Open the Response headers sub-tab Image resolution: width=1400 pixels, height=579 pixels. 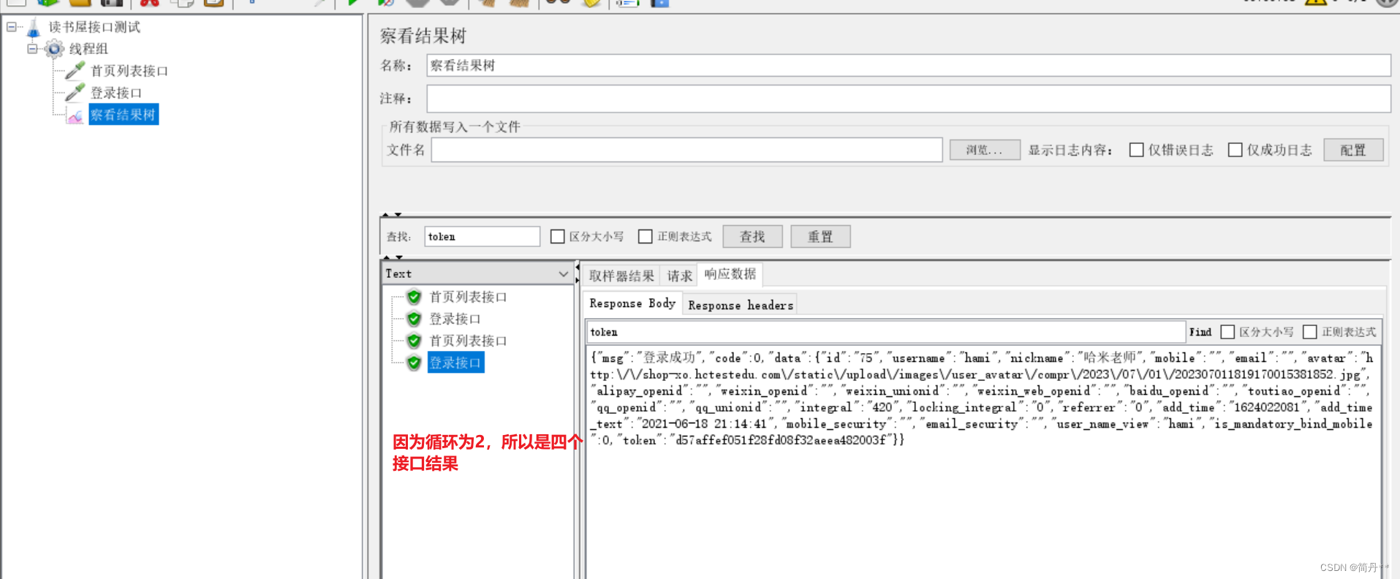coord(740,305)
